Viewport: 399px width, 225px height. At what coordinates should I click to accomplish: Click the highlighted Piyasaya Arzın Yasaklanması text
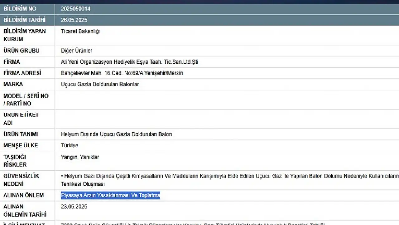[110, 195]
